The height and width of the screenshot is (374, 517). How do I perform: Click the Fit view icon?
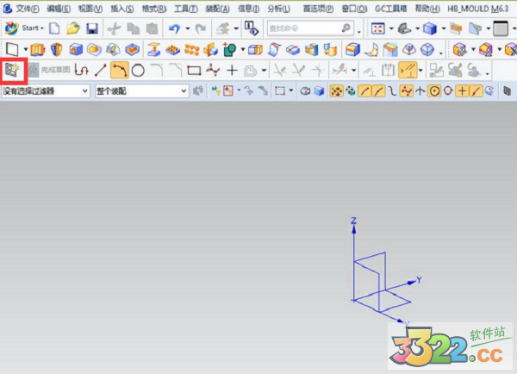point(378,28)
